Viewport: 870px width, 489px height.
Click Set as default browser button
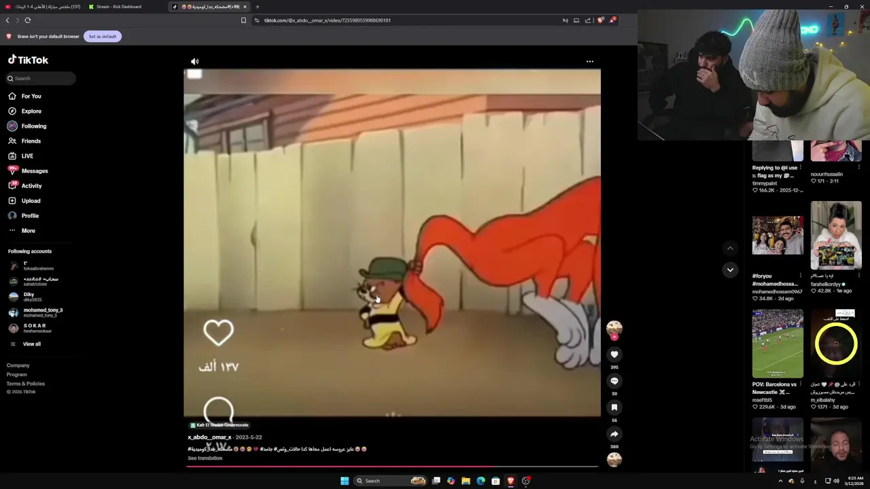[x=103, y=36]
